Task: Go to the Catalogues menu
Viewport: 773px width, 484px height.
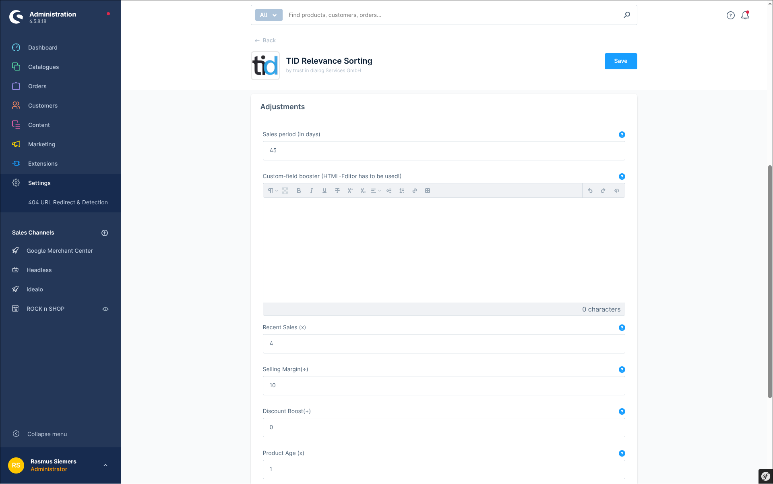Action: pos(43,67)
